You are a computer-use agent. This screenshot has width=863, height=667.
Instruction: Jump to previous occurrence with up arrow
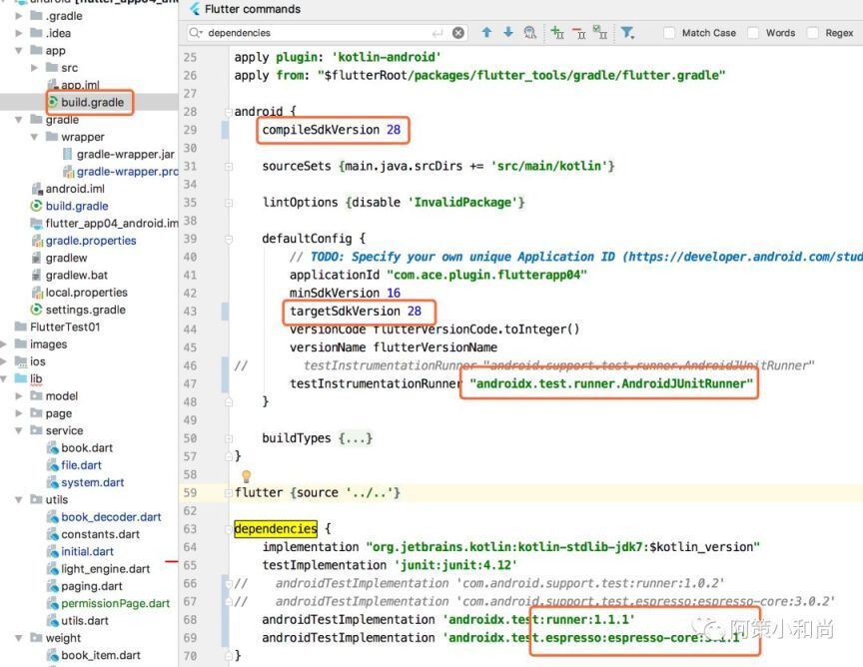coord(486,33)
